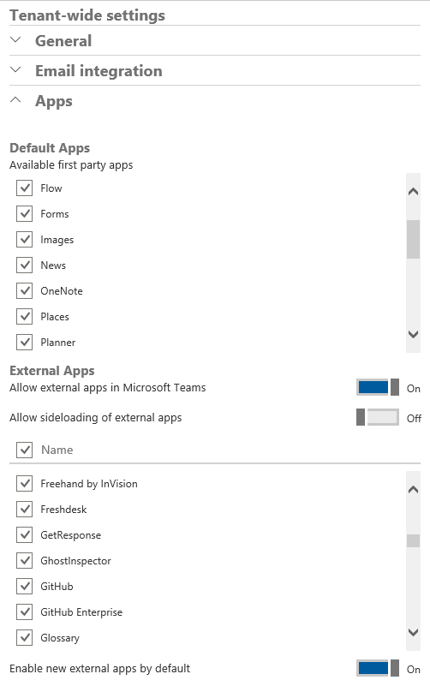Viewport: 430px width, 686px height.
Task: Click the default apps list scrollbar thumb
Action: [414, 239]
